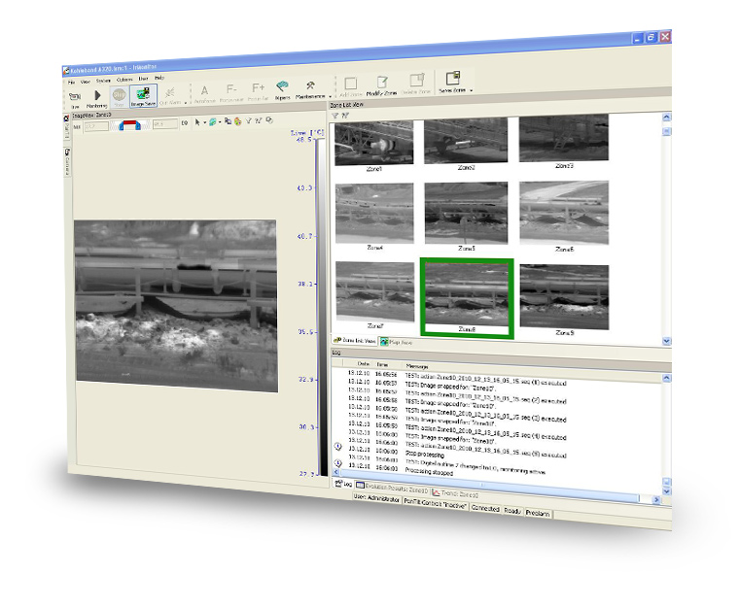
Task: Click the Delete Zone icon
Action: tap(416, 81)
